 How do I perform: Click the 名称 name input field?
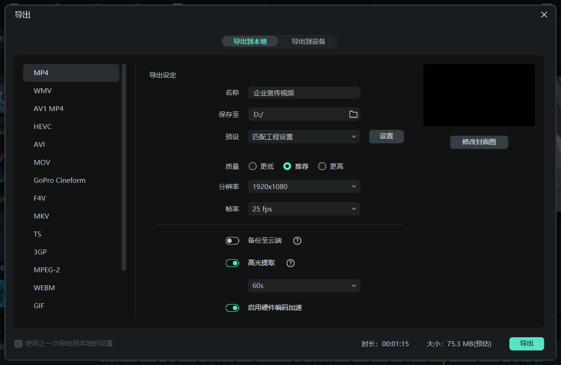304,92
